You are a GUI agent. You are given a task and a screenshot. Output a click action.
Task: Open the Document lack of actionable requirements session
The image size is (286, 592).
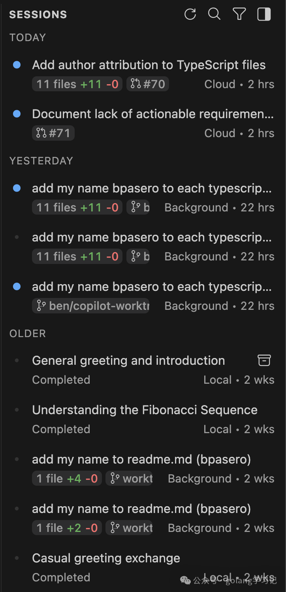click(152, 114)
